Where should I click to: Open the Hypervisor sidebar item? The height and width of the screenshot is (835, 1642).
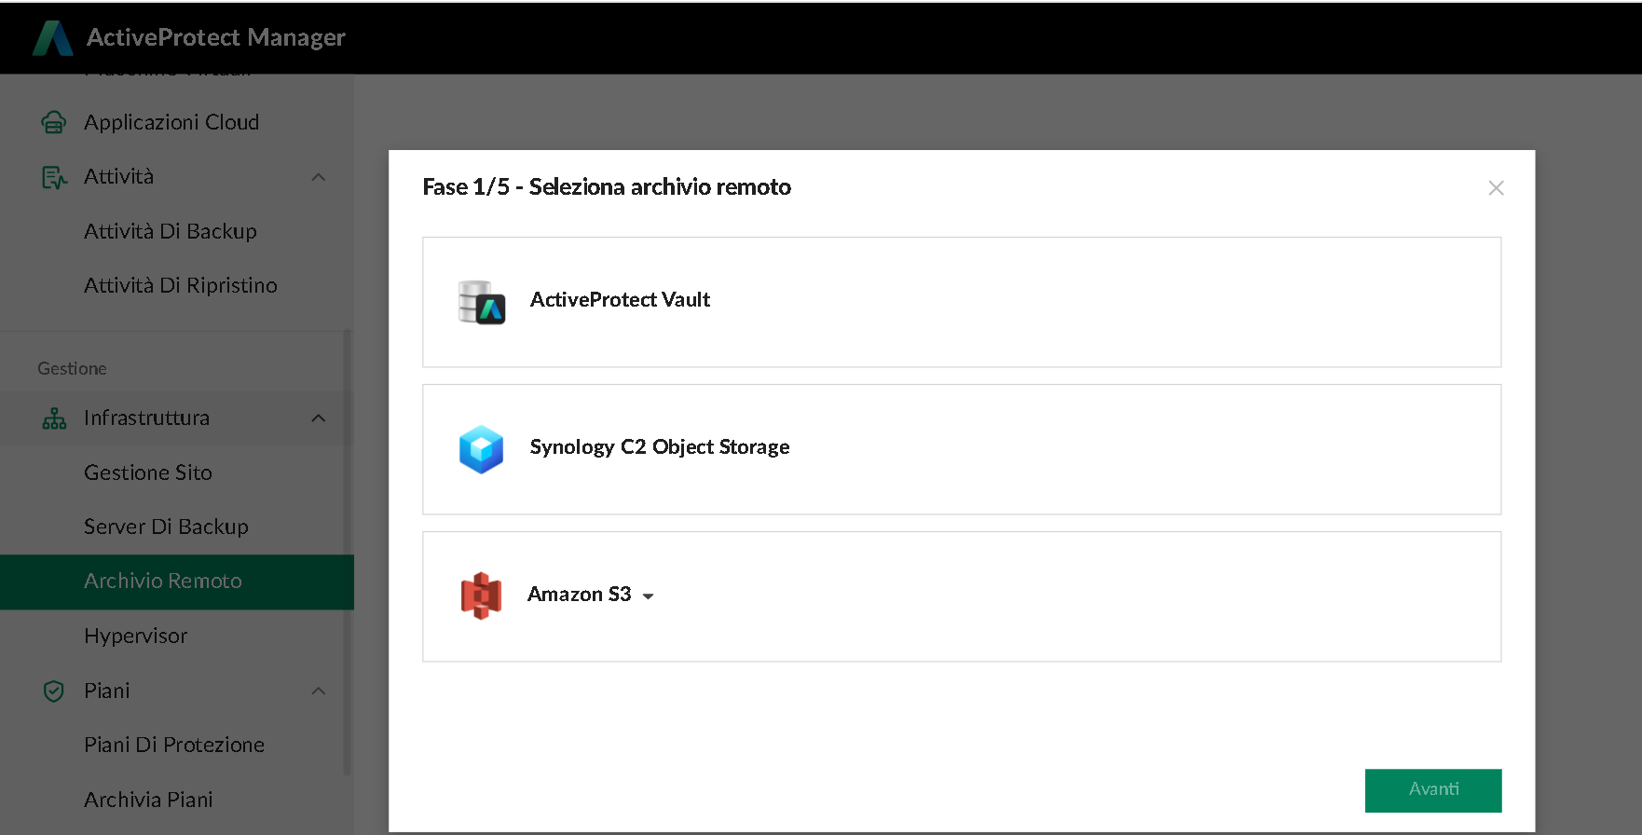(136, 636)
